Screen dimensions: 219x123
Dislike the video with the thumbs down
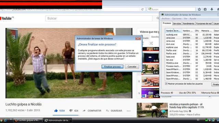click(71, 111)
